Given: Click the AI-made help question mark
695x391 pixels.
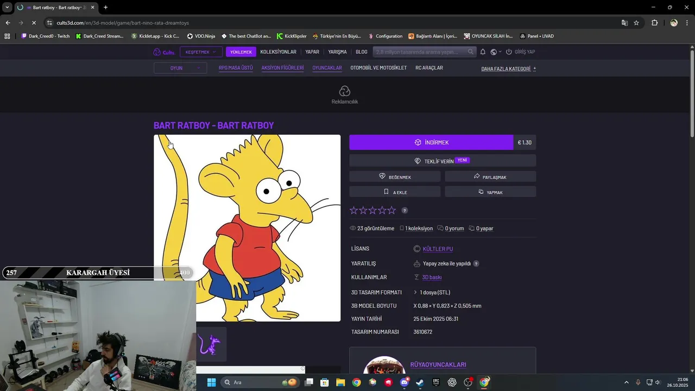Looking at the screenshot, I should pos(476,263).
